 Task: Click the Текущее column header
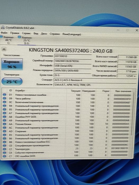pos(74,91)
